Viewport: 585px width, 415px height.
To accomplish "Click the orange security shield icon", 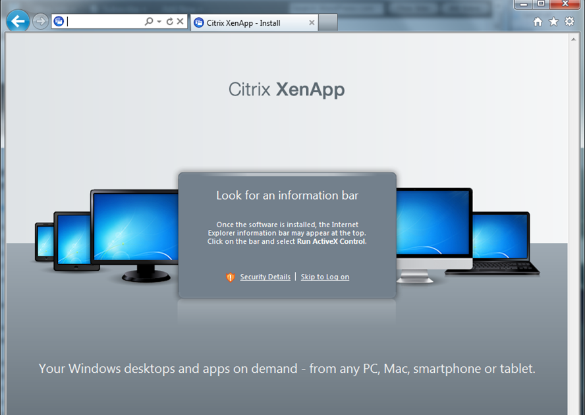I will point(230,277).
